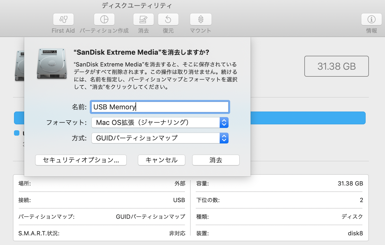The height and width of the screenshot is (245, 385).
Task: Click the 容量 31.38 GB table value
Action: 350,184
